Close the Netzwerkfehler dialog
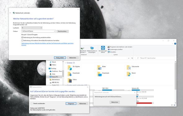183x116 pixels. point(87,87)
